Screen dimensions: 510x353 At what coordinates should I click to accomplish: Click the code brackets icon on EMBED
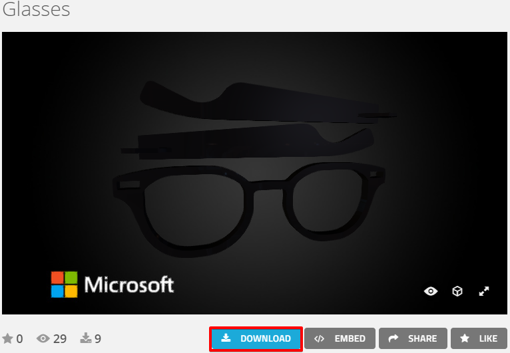tap(319, 338)
